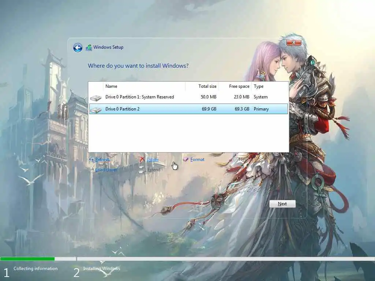Viewport: 375px width, 281px height.
Task: Open the Load driver link
Action: click(x=106, y=170)
